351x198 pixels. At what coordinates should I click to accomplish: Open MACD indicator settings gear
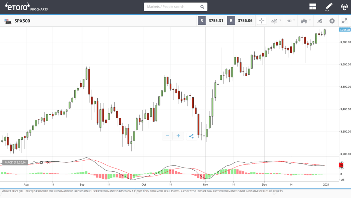pyautogui.click(x=41, y=162)
